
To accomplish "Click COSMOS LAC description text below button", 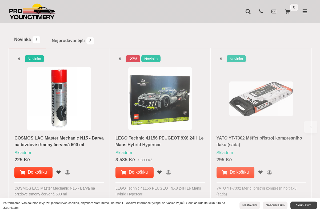I will coord(55,191).
